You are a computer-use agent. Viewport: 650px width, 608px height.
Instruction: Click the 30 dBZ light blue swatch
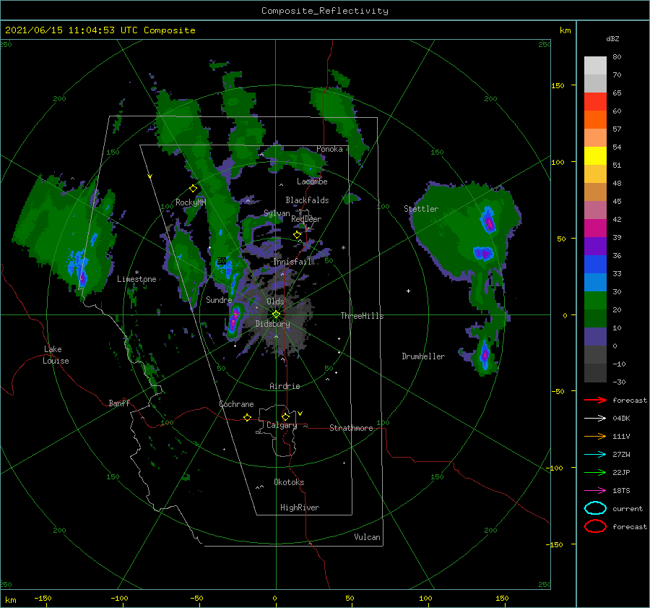pos(595,282)
